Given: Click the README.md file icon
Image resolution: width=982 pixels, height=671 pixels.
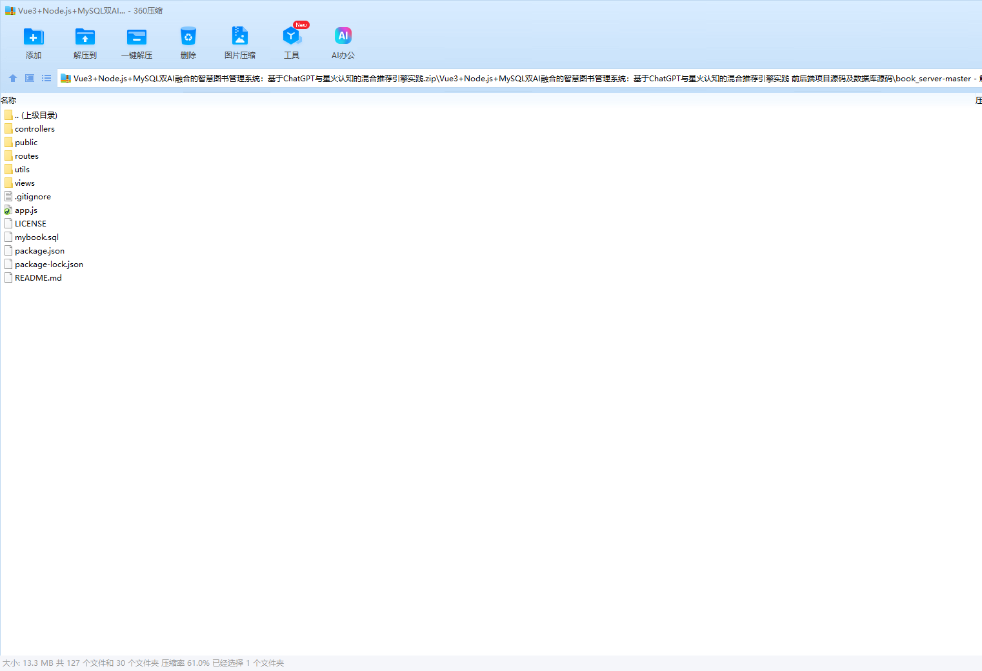Looking at the screenshot, I should pyautogui.click(x=8, y=277).
